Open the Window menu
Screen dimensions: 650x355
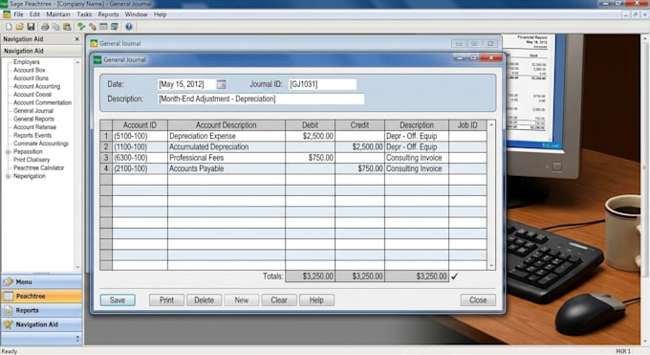point(136,14)
